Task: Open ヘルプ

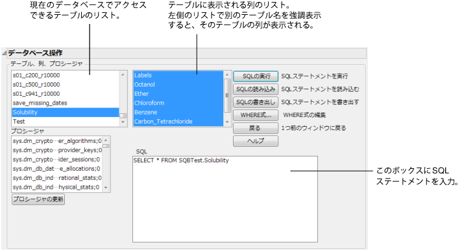Action: (256, 141)
